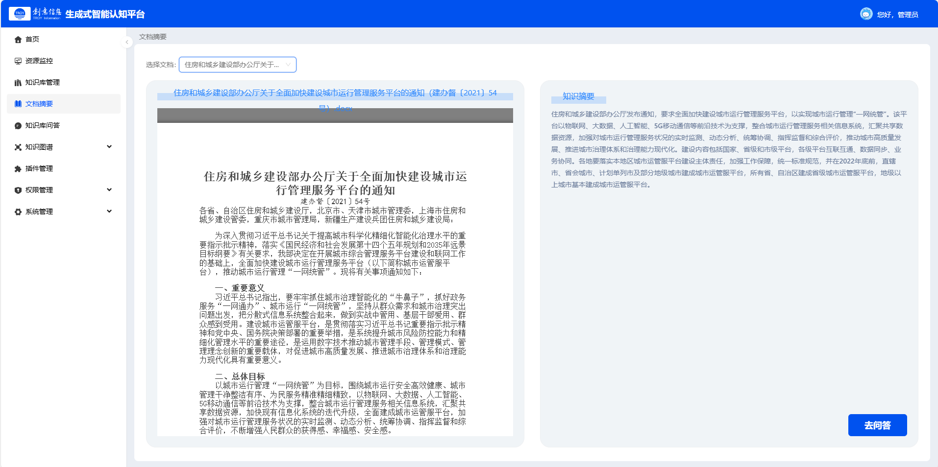
Task: Click the TROY company logo
Action: pyautogui.click(x=35, y=14)
